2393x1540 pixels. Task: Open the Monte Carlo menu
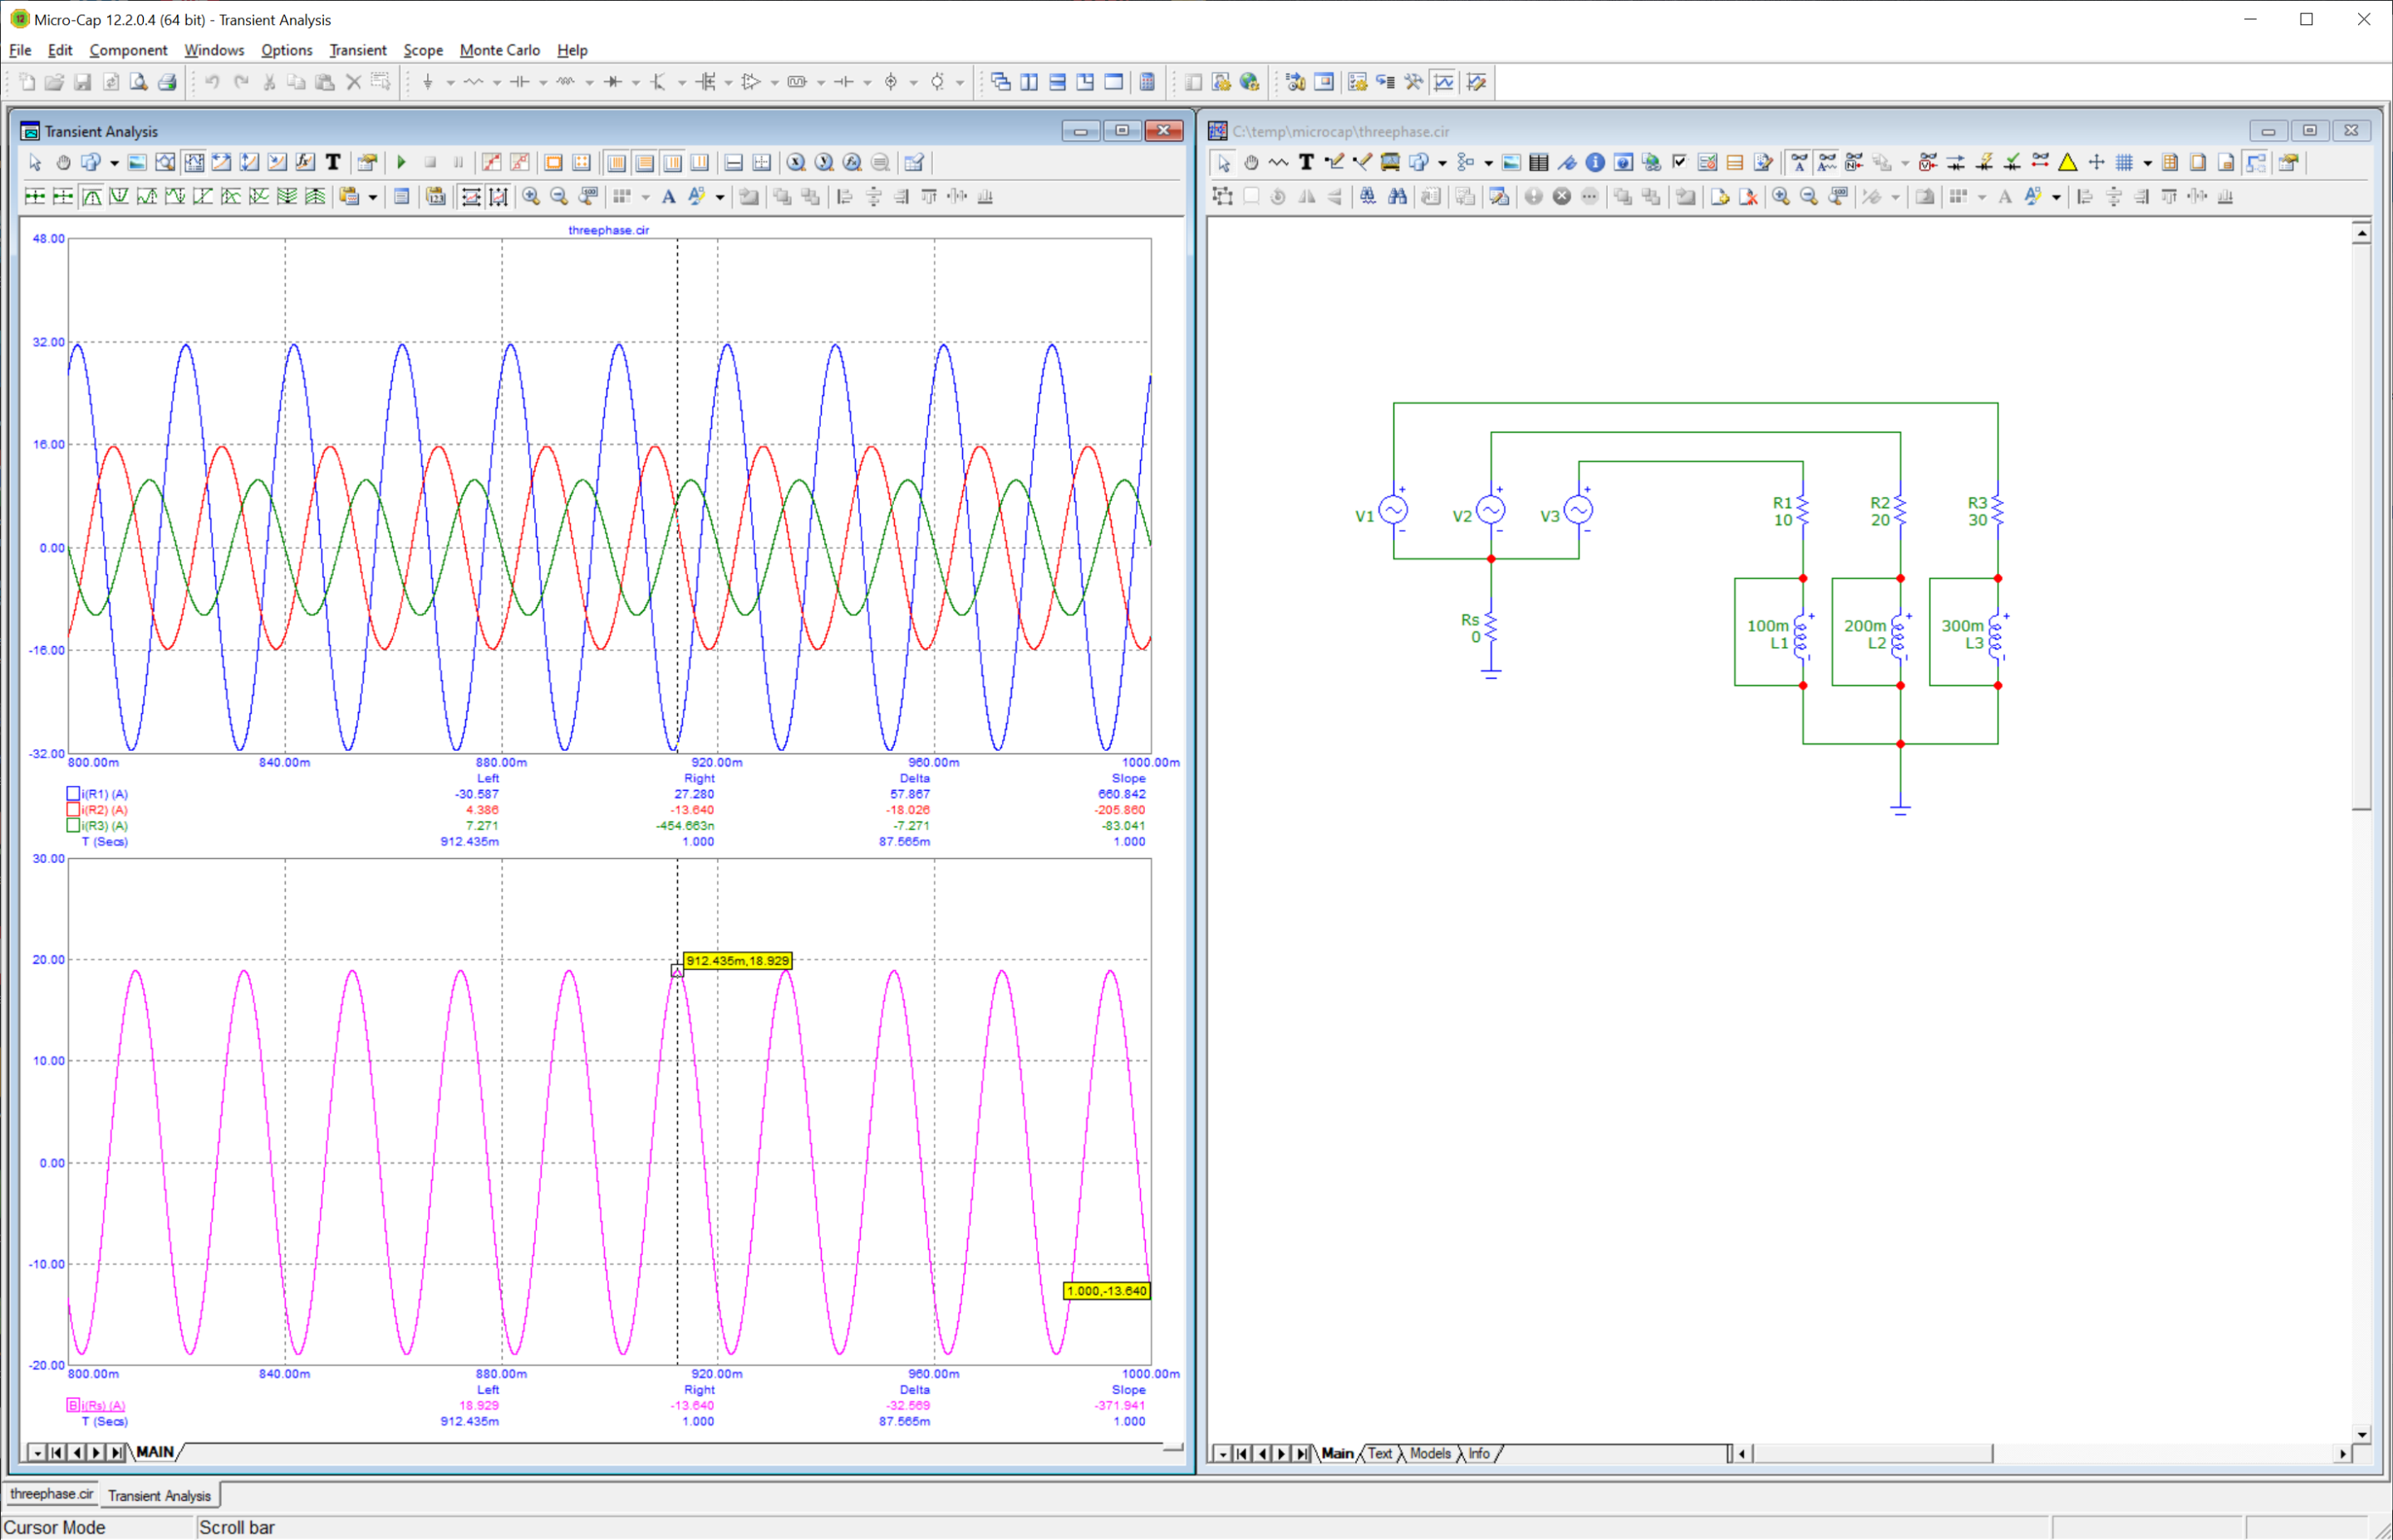pyautogui.click(x=499, y=50)
